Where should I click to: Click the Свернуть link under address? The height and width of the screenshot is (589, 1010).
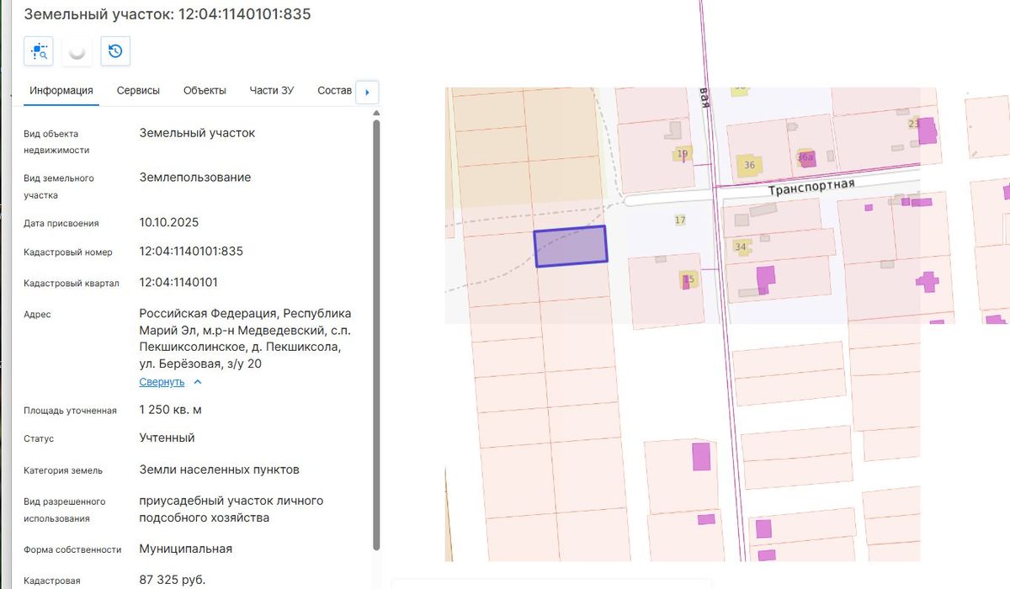tap(162, 382)
